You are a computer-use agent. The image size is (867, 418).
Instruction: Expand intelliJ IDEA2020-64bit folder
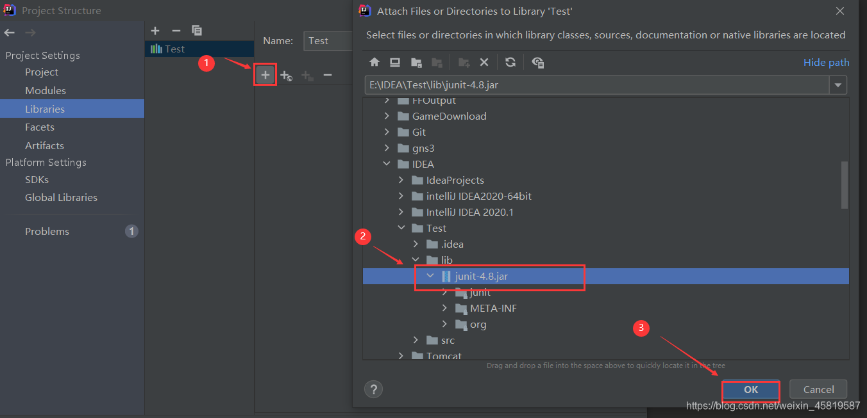click(401, 196)
